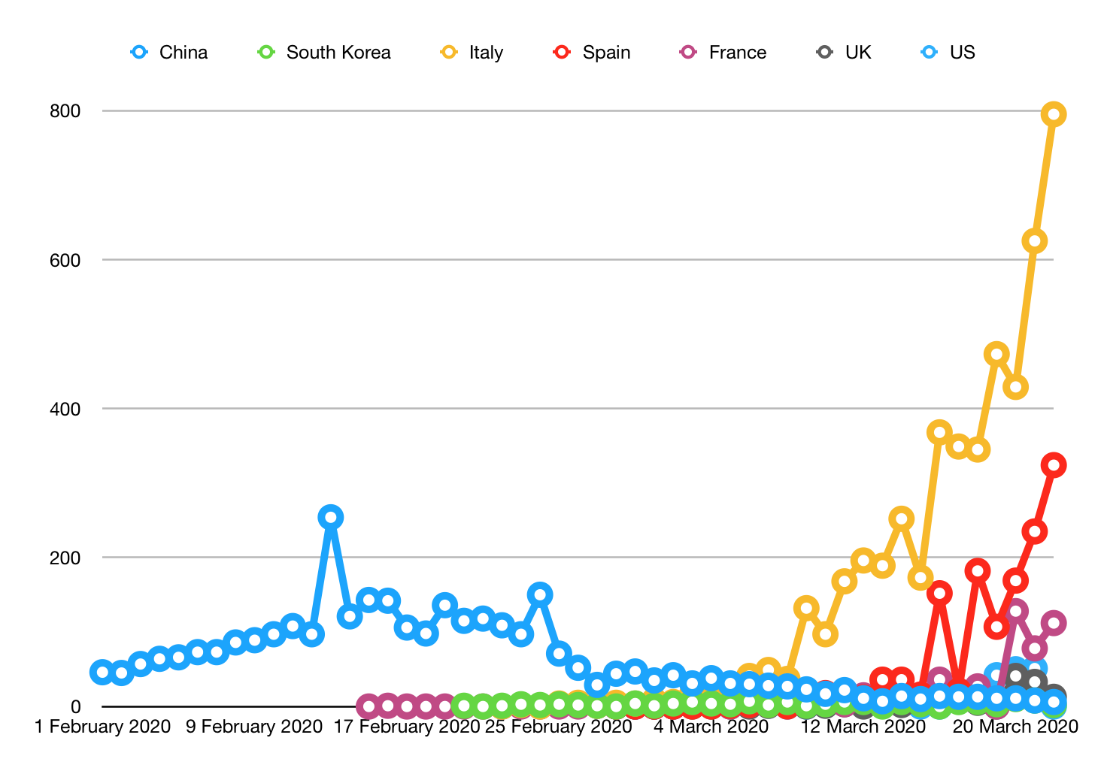Select Italy's data point near 625
Screen dimensions: 1104x774
(1035, 241)
